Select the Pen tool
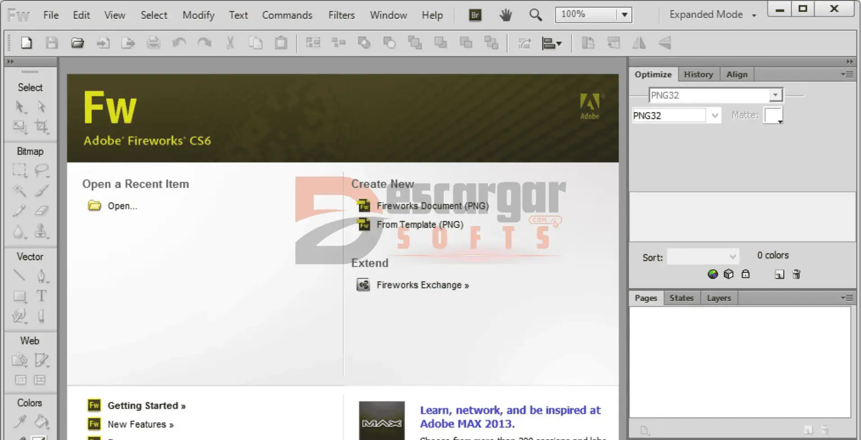This screenshot has width=861, height=440. [41, 275]
